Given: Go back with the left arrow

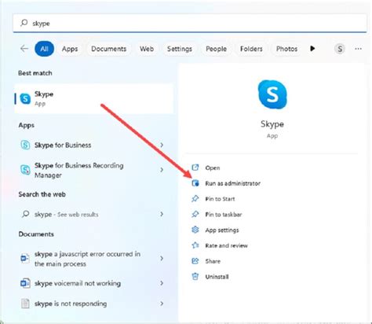Looking at the screenshot, I should 24,49.
